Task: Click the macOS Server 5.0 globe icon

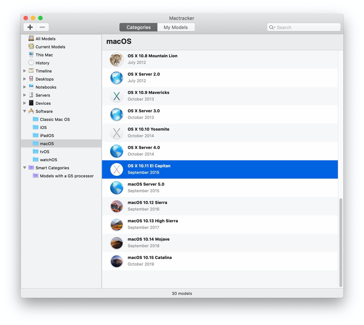Action: pyautogui.click(x=117, y=188)
